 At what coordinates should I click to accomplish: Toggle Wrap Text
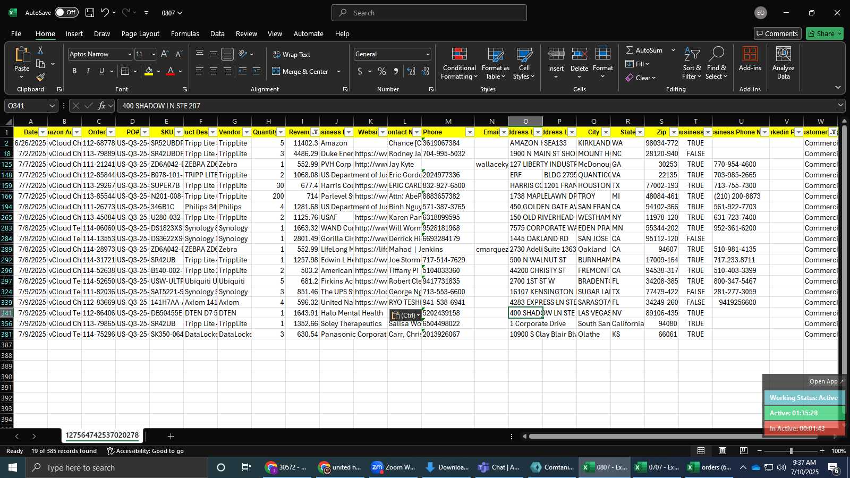click(x=291, y=54)
